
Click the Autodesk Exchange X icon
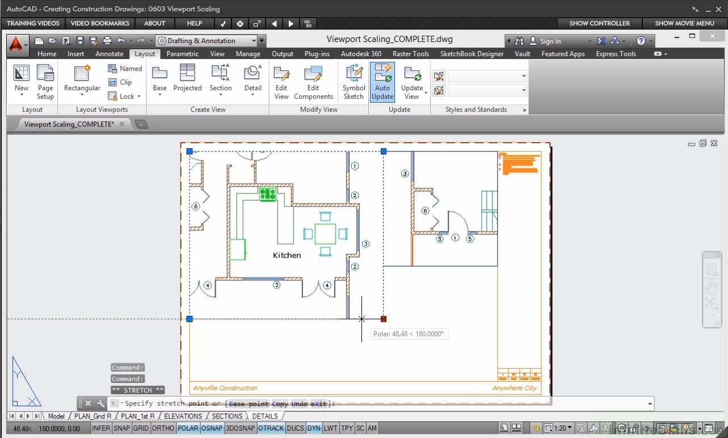[601, 41]
